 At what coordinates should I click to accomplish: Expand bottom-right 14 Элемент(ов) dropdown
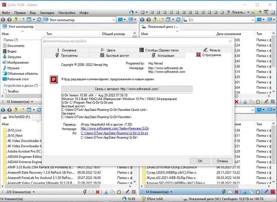(171, 192)
